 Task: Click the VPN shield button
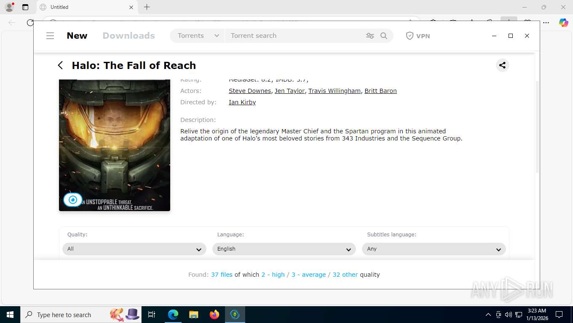[x=418, y=36]
